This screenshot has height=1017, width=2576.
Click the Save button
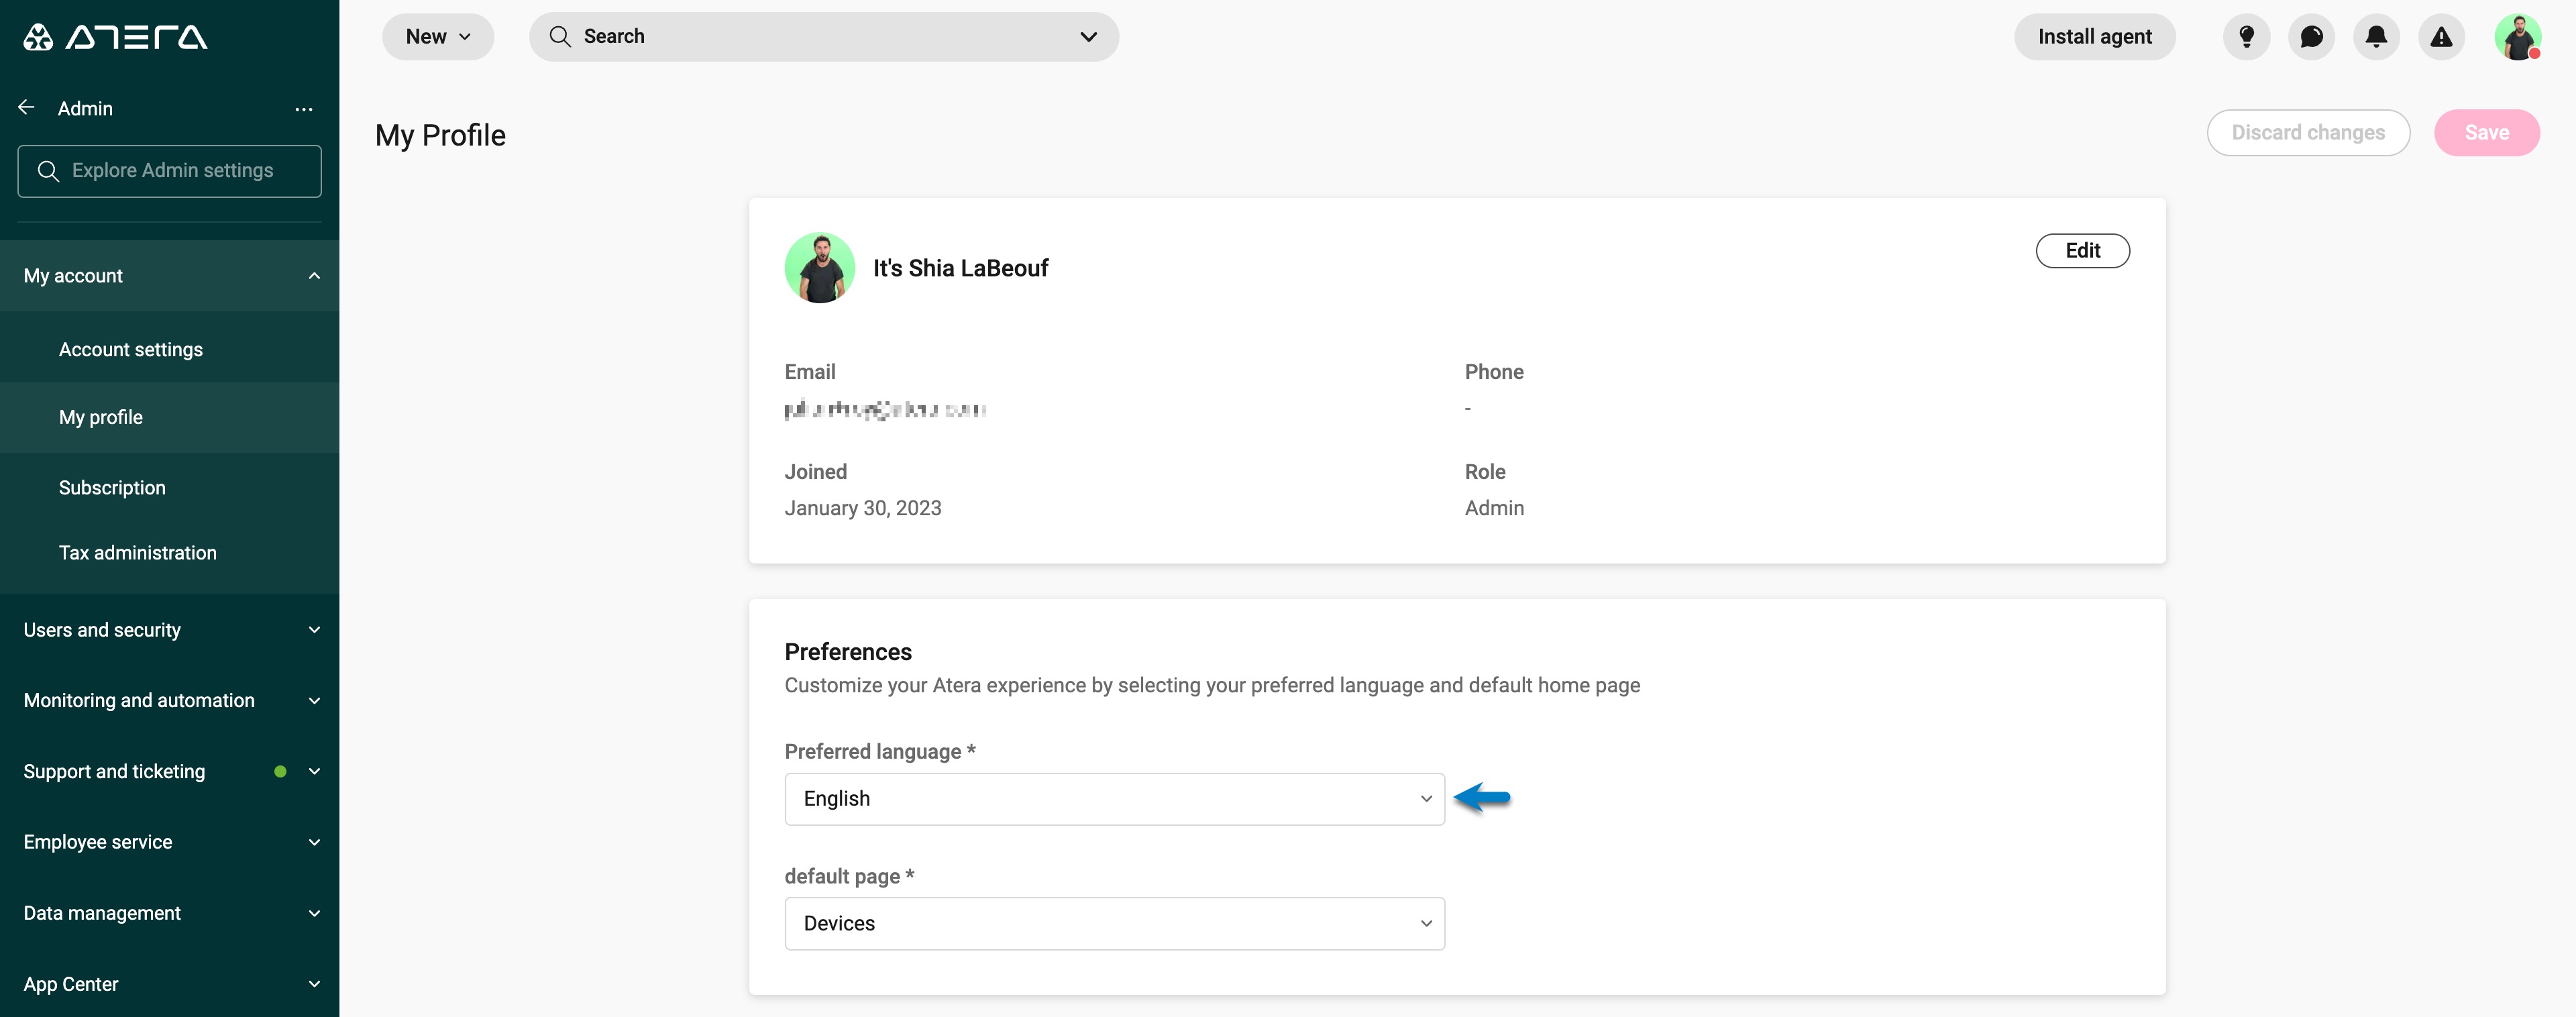tap(2486, 133)
